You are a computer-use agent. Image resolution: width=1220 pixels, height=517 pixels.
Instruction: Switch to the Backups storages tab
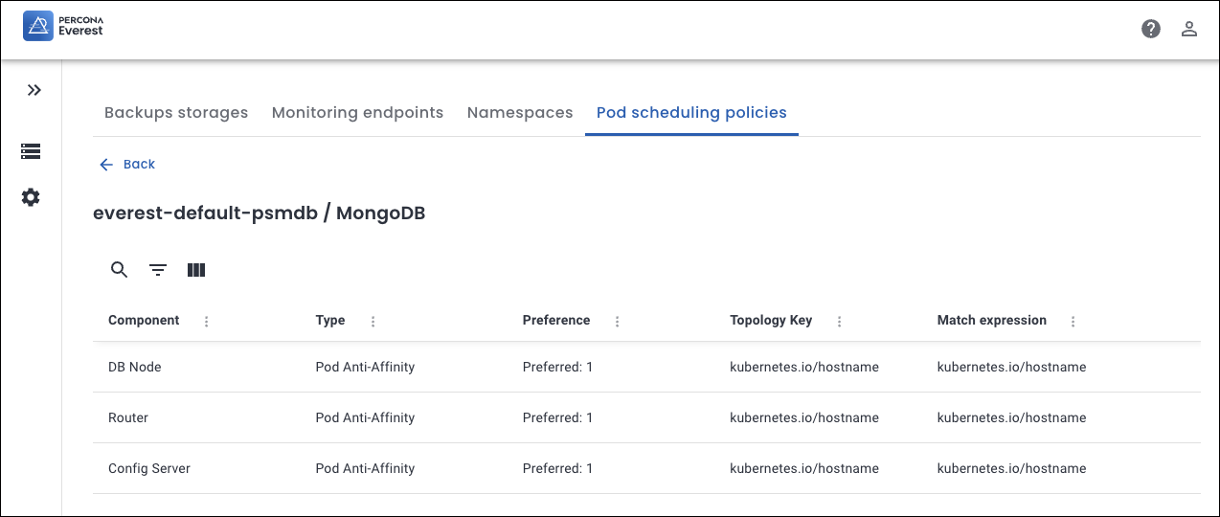(x=176, y=113)
